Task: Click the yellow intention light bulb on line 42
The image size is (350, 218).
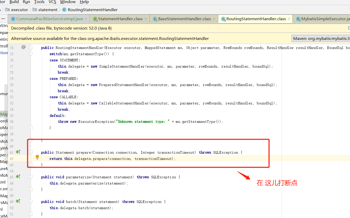Action: (x=37, y=157)
